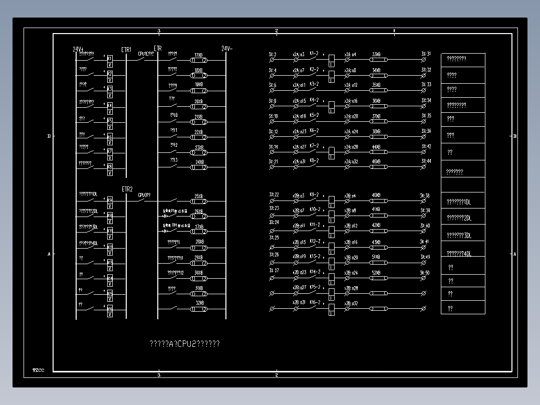
Task: Click terminal circle 3X:2
Action: click(x=272, y=60)
